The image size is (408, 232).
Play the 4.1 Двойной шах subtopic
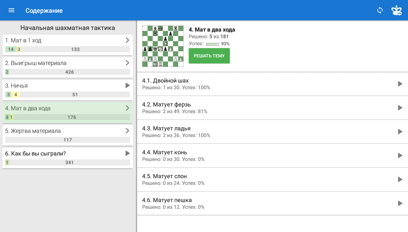(x=400, y=84)
